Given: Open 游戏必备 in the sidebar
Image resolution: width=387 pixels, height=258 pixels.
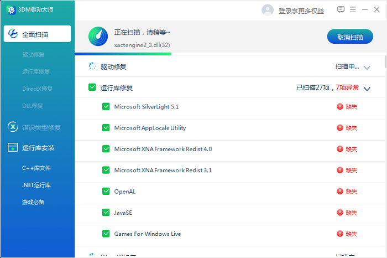Looking at the screenshot, I should pos(33,202).
